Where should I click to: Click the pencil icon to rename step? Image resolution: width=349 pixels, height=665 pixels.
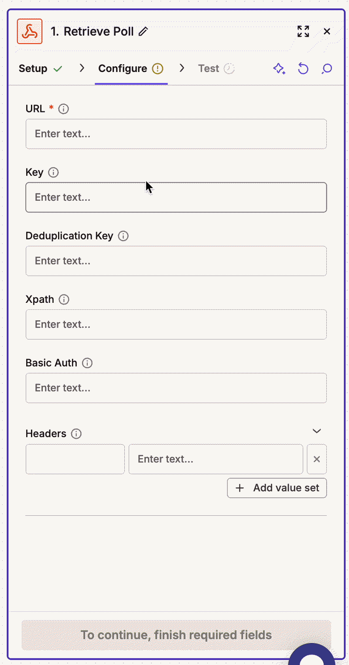click(143, 31)
